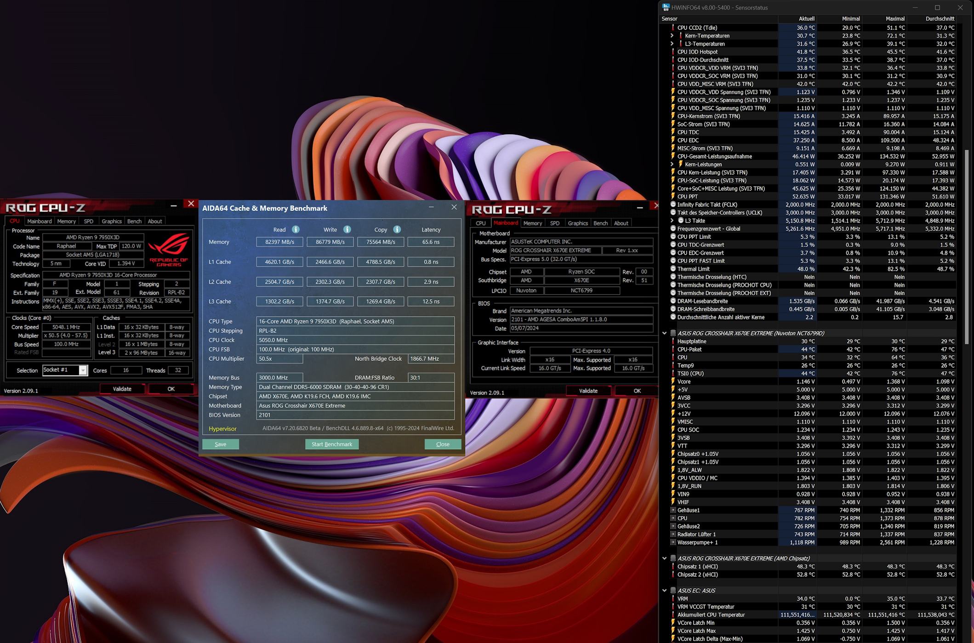Collapse the ASUS EC: ASUS sensor group
This screenshot has height=643, width=974.
point(665,591)
